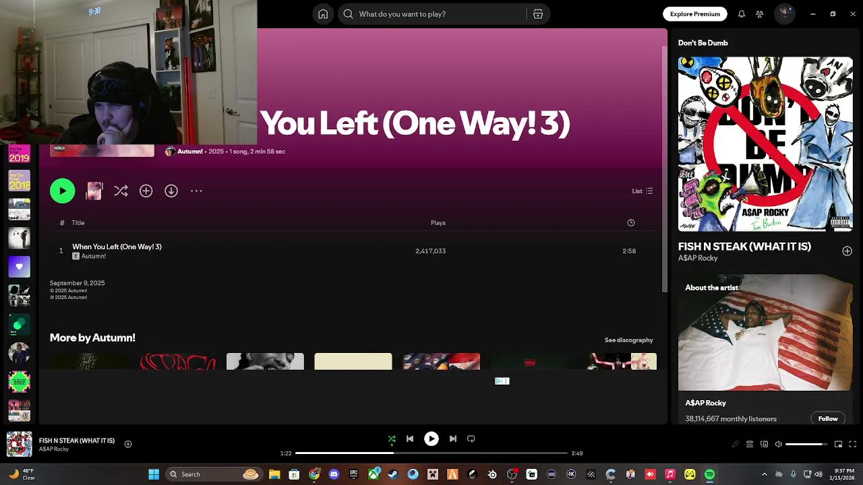The width and height of the screenshot is (863, 485).
Task: Open the play queue
Action: coord(750,444)
